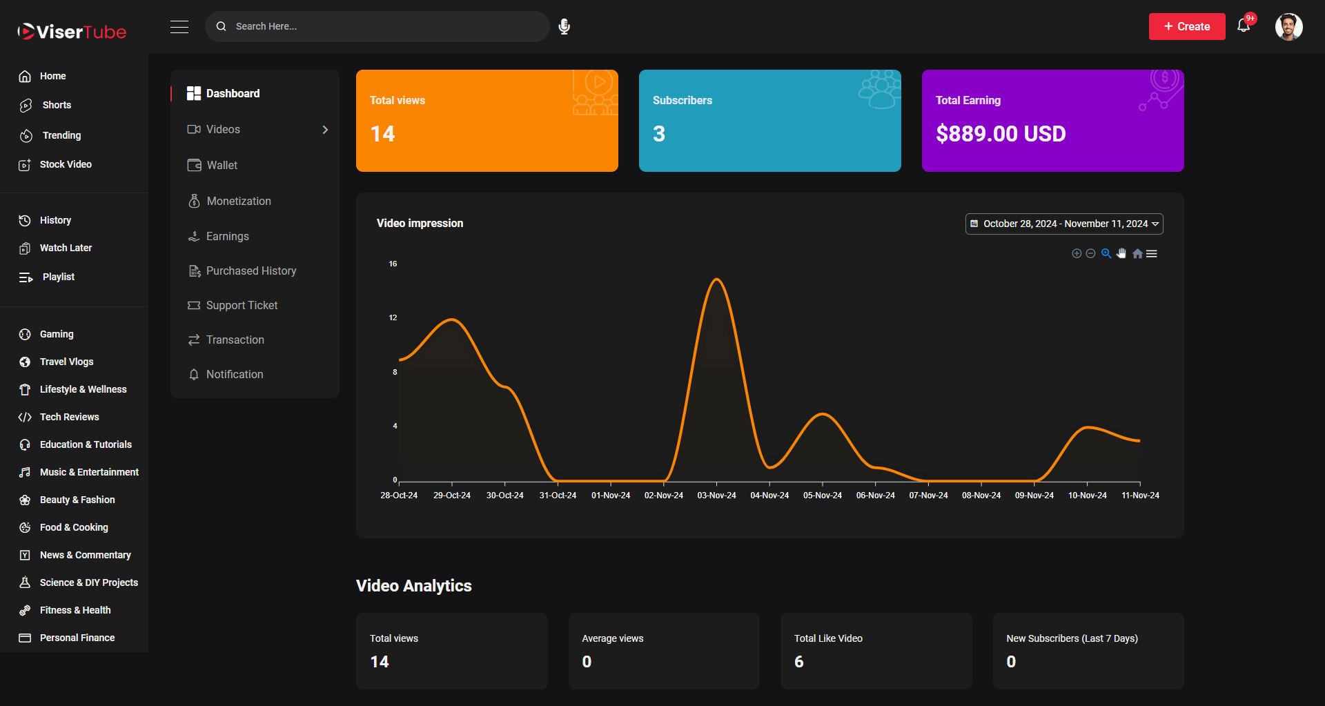Click the chart zoom-out minus icon

pos(1090,253)
